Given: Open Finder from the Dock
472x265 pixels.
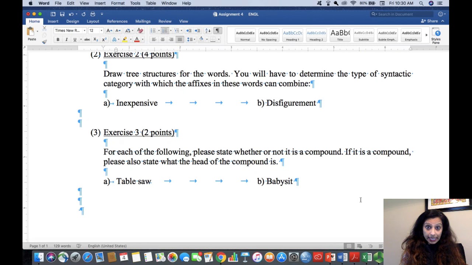Looking at the screenshot, I should [x=39, y=257].
